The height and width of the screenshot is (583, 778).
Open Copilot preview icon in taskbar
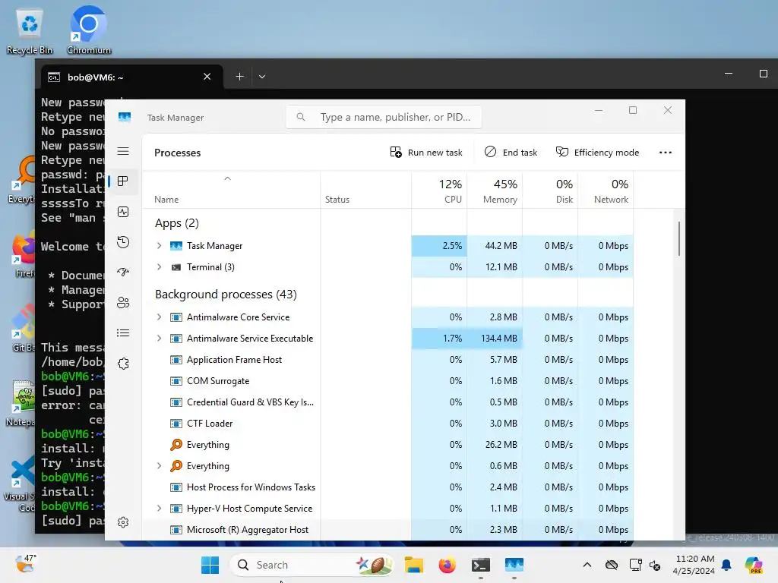pos(754,565)
